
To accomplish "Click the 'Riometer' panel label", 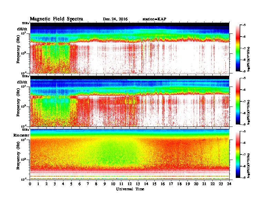I will tap(21, 135).
